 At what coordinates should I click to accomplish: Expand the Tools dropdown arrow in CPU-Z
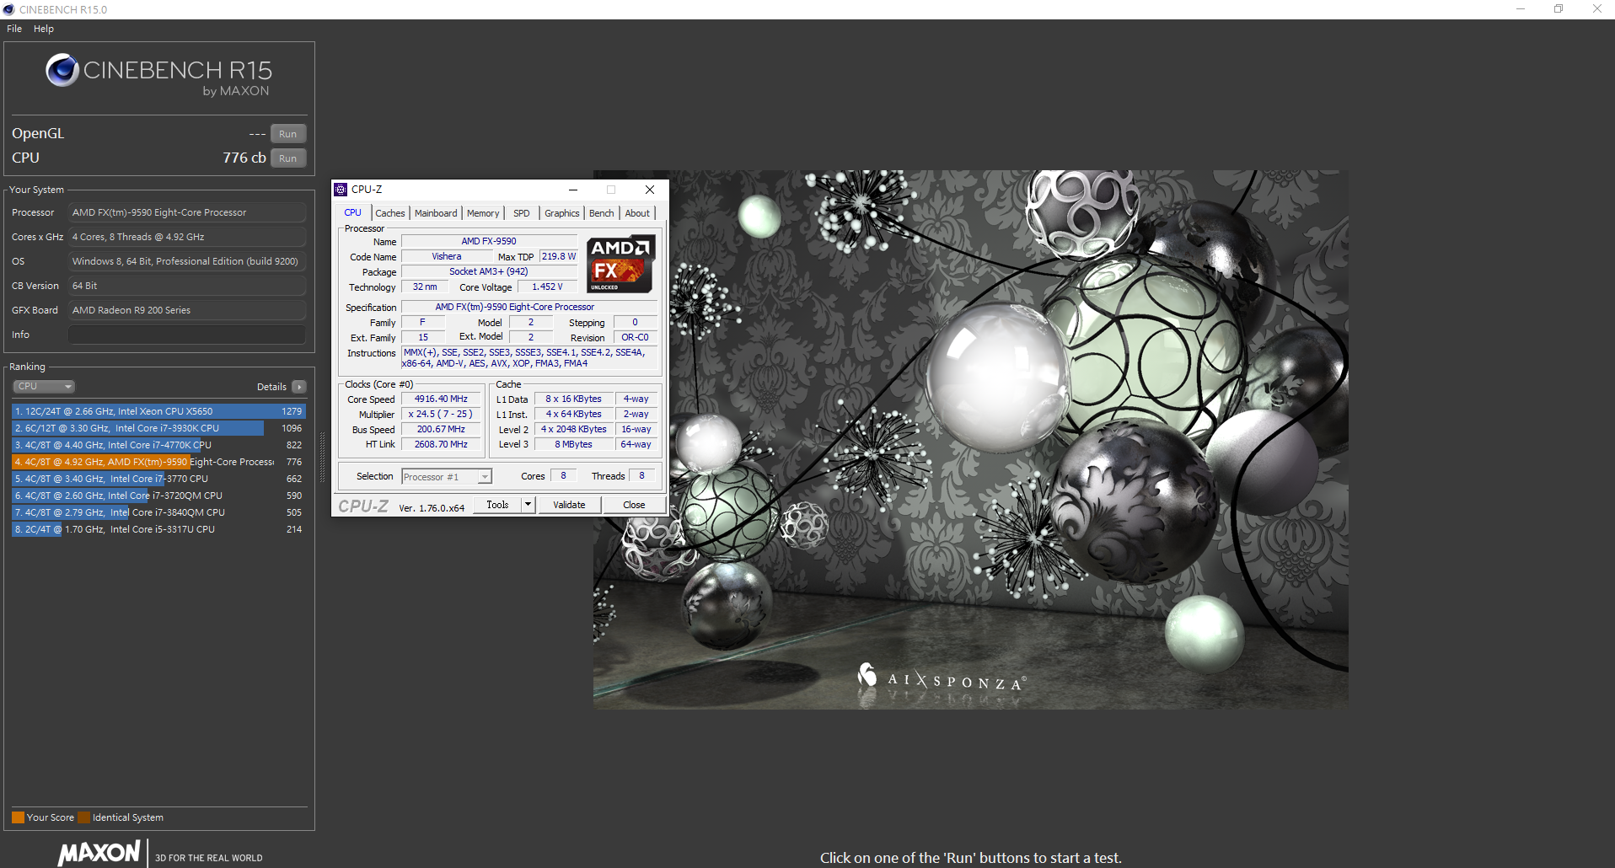[528, 505]
